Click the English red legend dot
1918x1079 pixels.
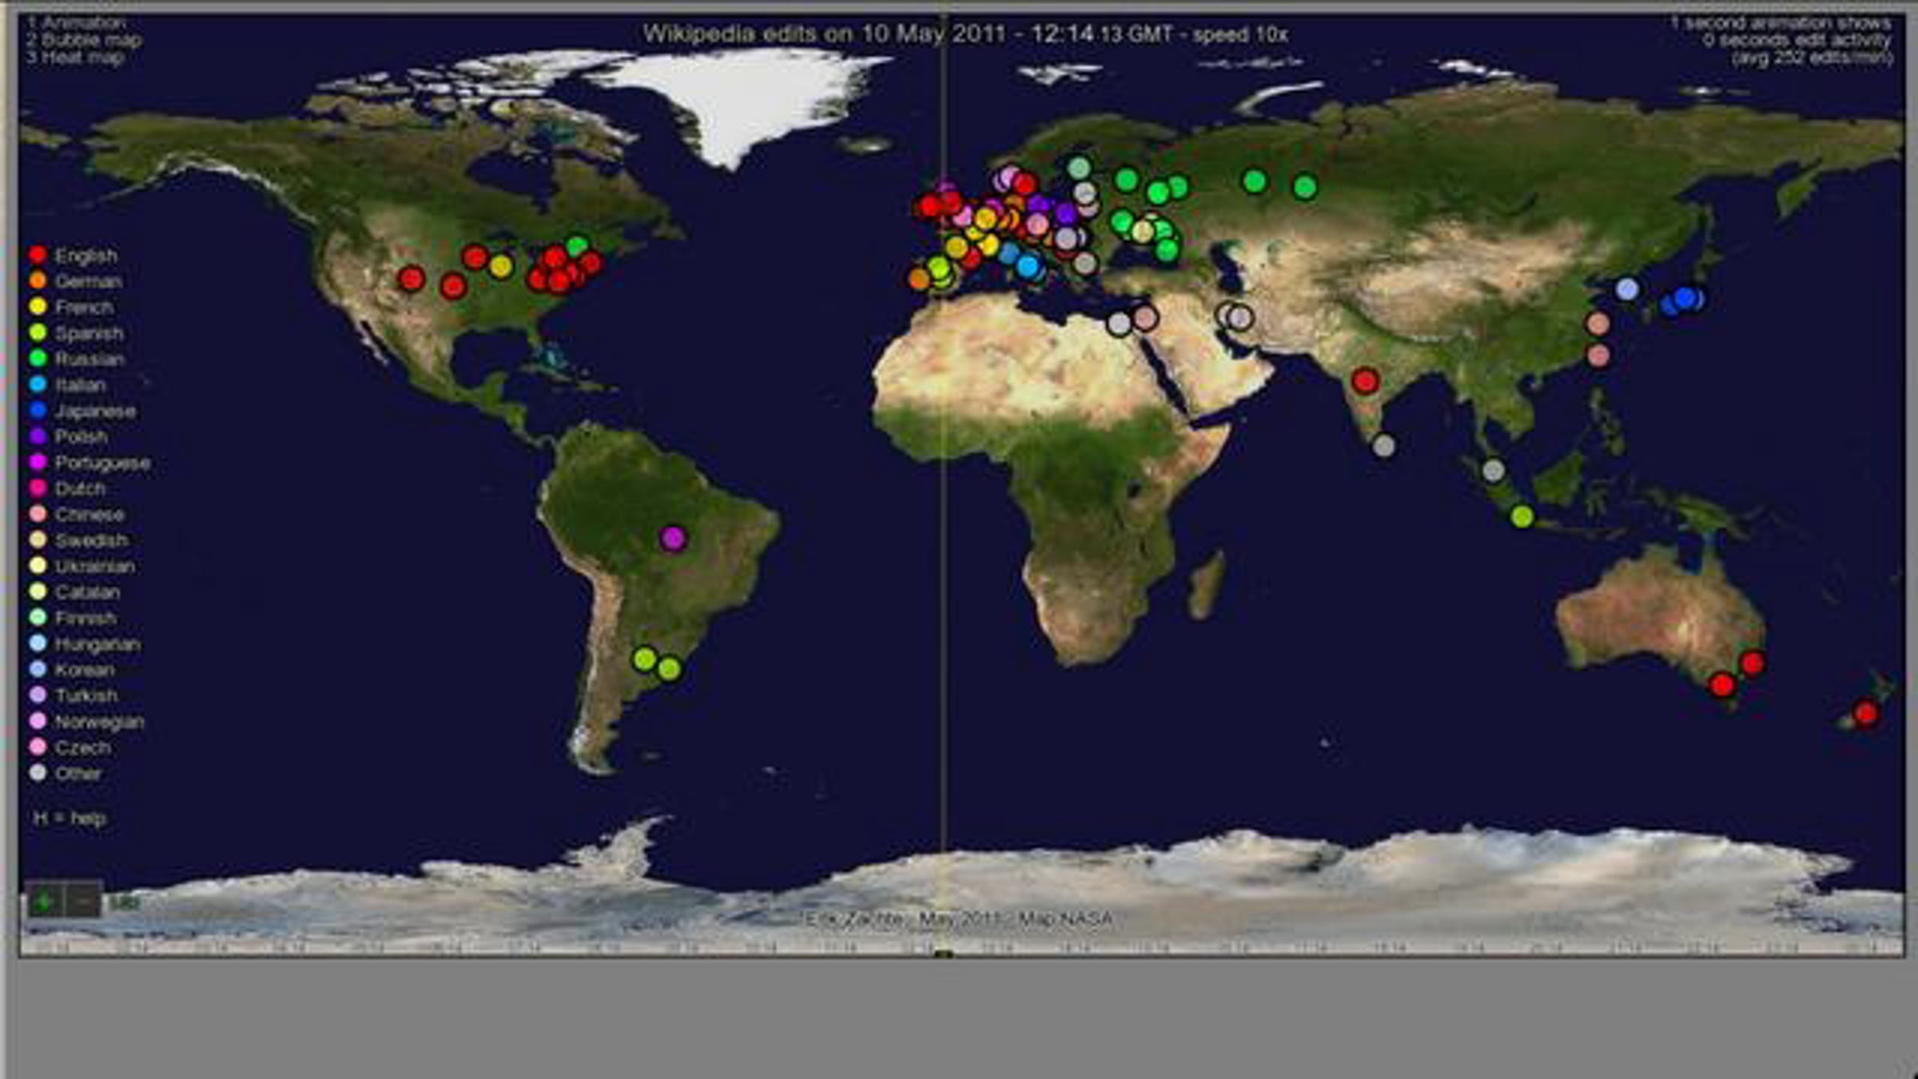coord(38,256)
